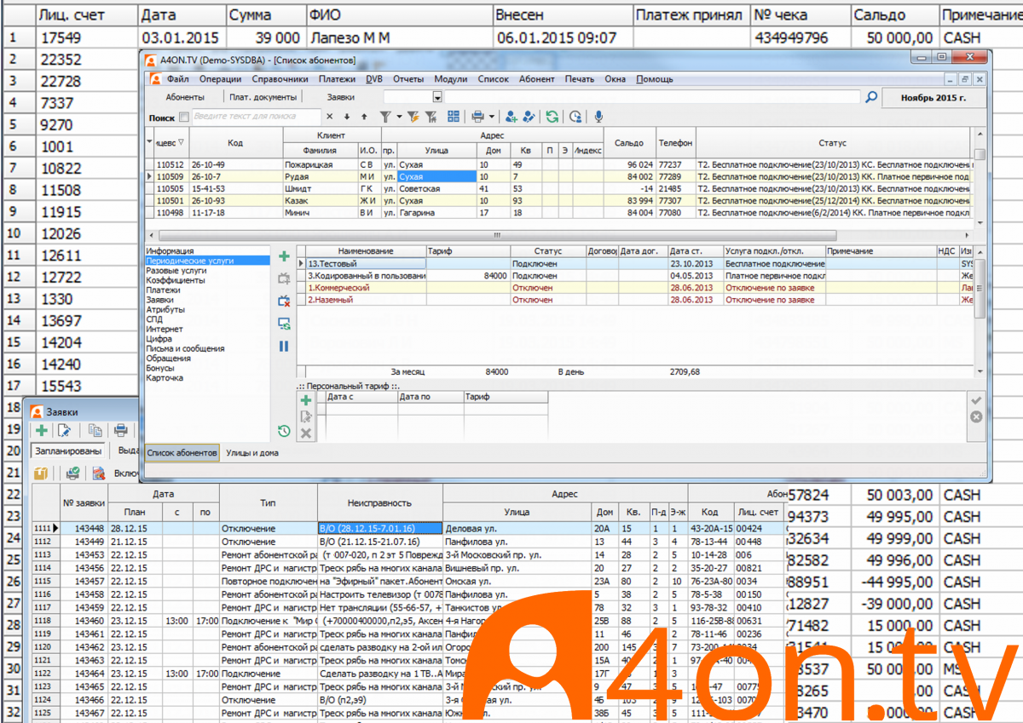The height and width of the screenshot is (723, 1023).
Task: Click the magnifier search icon near month button
Action: coord(871,98)
